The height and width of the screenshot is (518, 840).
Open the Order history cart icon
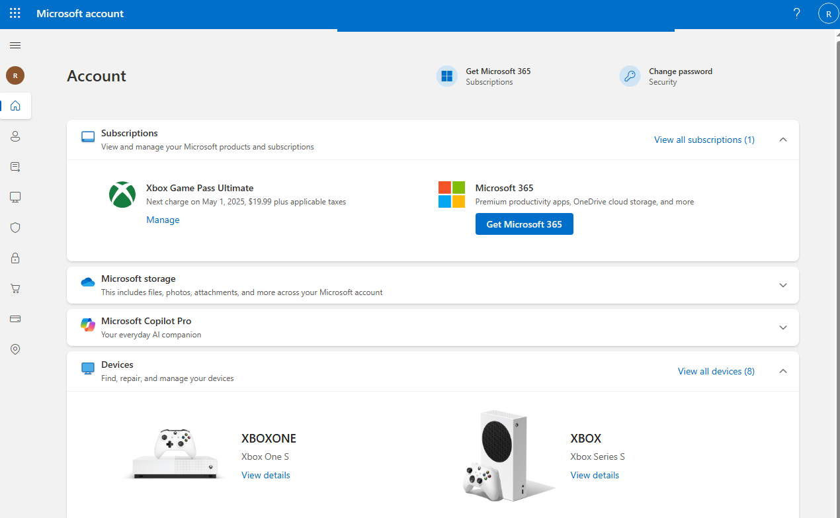pos(15,288)
